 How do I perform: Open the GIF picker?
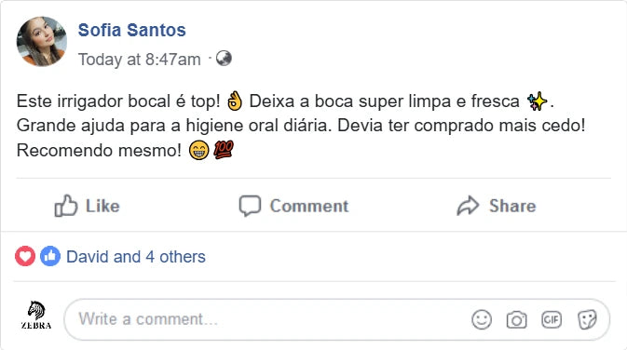pos(552,319)
